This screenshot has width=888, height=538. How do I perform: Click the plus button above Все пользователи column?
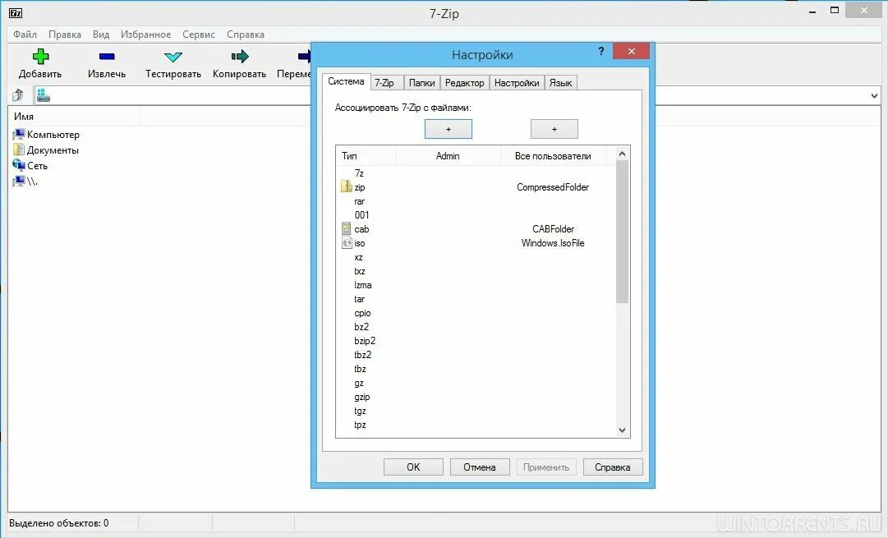(x=554, y=129)
